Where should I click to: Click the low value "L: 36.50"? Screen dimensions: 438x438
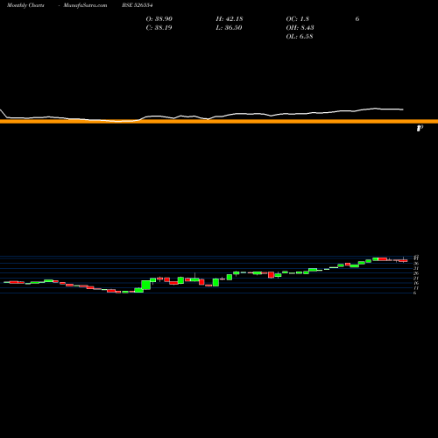coord(229,28)
